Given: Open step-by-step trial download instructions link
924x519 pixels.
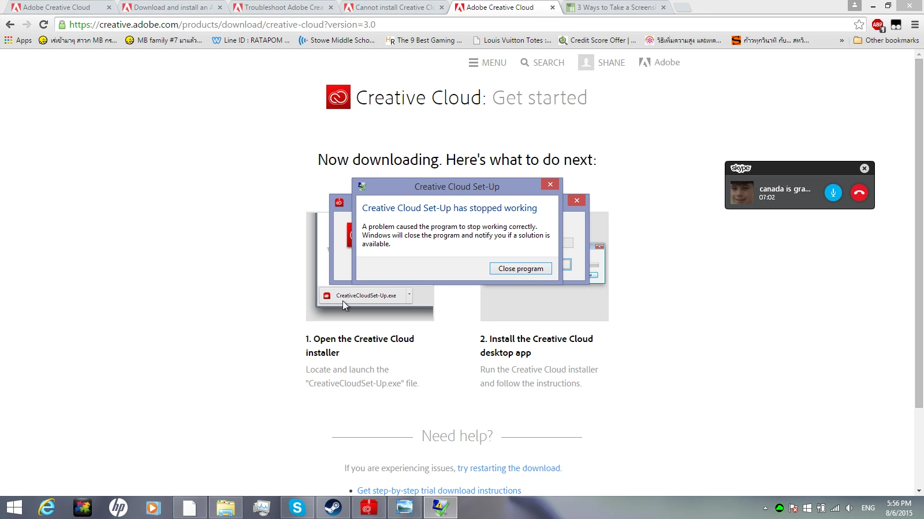Looking at the screenshot, I should pyautogui.click(x=439, y=491).
